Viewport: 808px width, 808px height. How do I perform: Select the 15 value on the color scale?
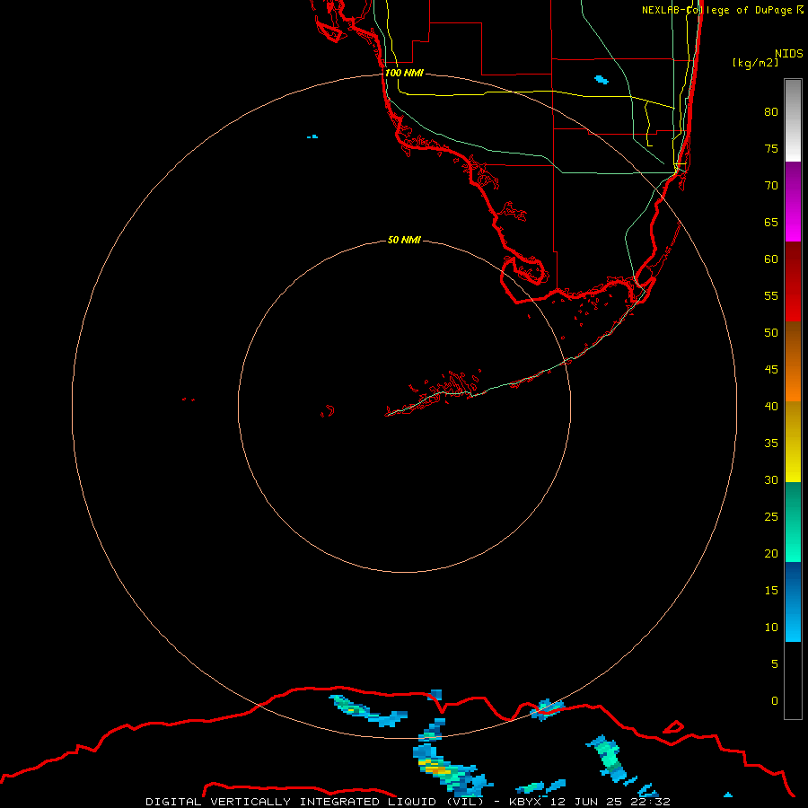(771, 590)
